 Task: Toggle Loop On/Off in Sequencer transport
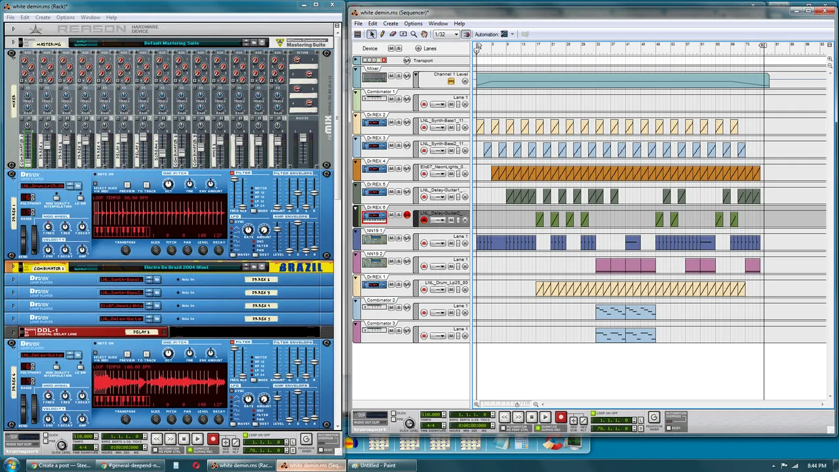point(594,414)
